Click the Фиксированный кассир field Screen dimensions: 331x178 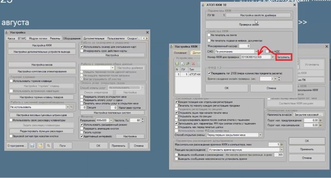tap(245, 46)
